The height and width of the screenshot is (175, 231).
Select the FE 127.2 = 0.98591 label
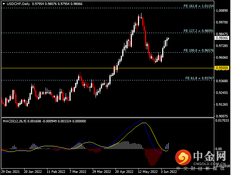point(199,31)
